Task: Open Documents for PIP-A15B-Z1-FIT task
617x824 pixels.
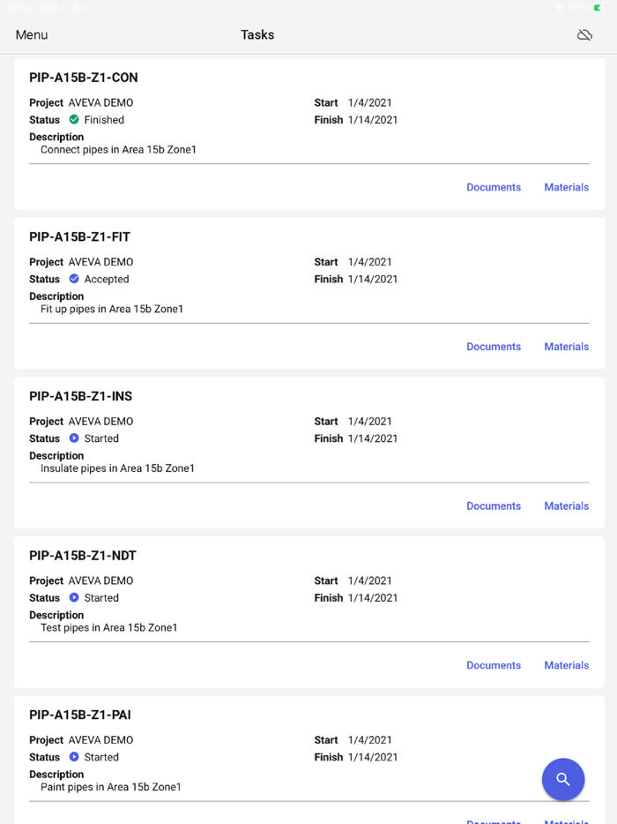Action: click(x=494, y=347)
